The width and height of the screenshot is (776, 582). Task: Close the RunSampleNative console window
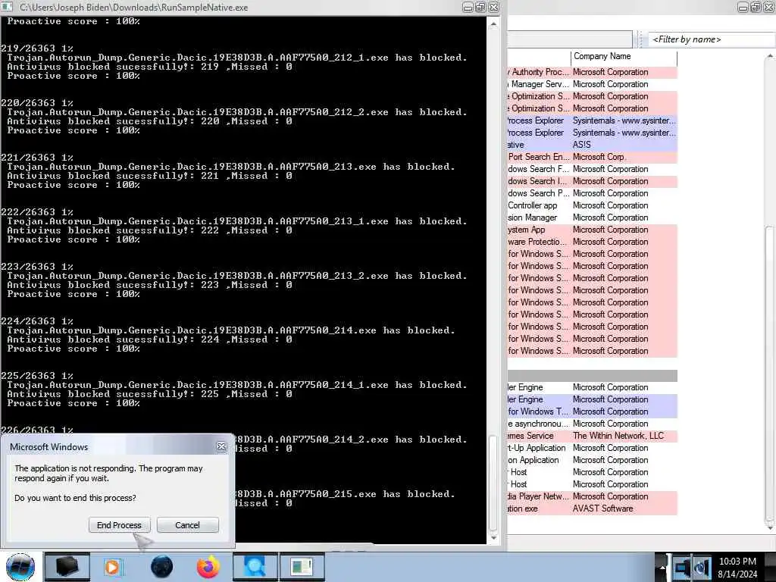point(494,7)
